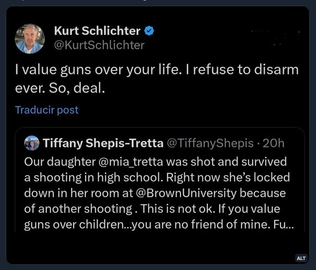Open the @KurtSchlichter handle link
The image size is (316, 270).
pos(99,45)
